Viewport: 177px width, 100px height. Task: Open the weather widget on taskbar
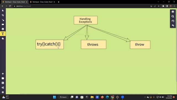[6, 97]
